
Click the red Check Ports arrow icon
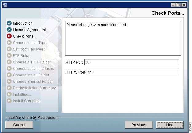9,36
